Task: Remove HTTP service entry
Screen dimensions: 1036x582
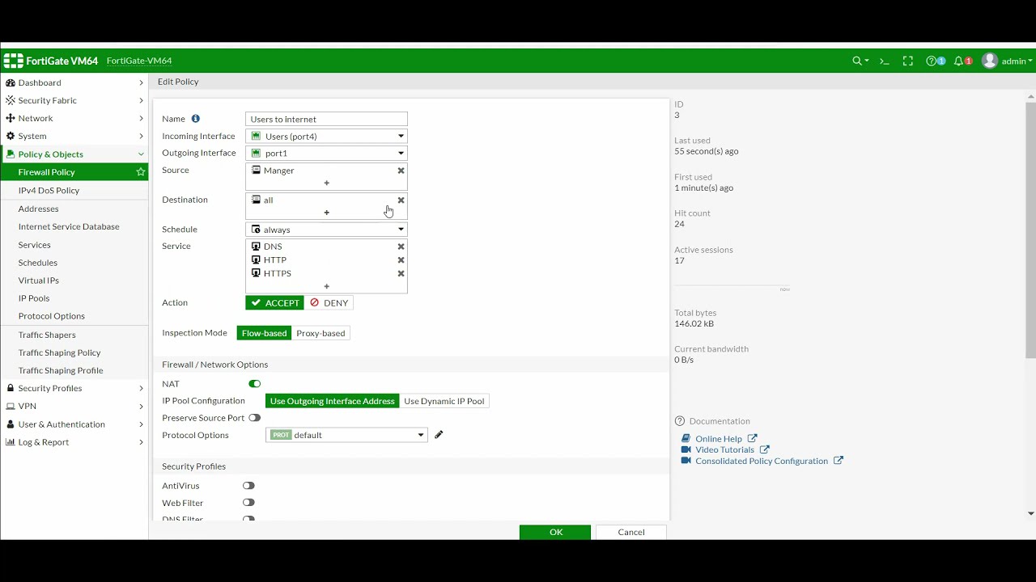Action: pos(401,259)
